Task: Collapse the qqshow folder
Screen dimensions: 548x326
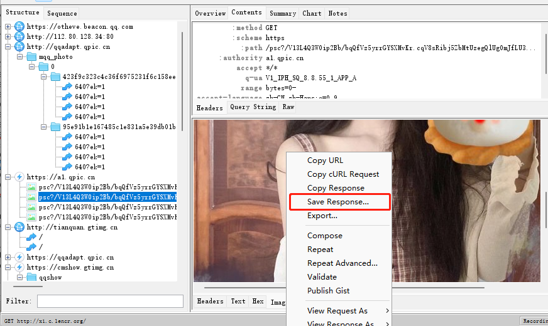Action: (20, 277)
